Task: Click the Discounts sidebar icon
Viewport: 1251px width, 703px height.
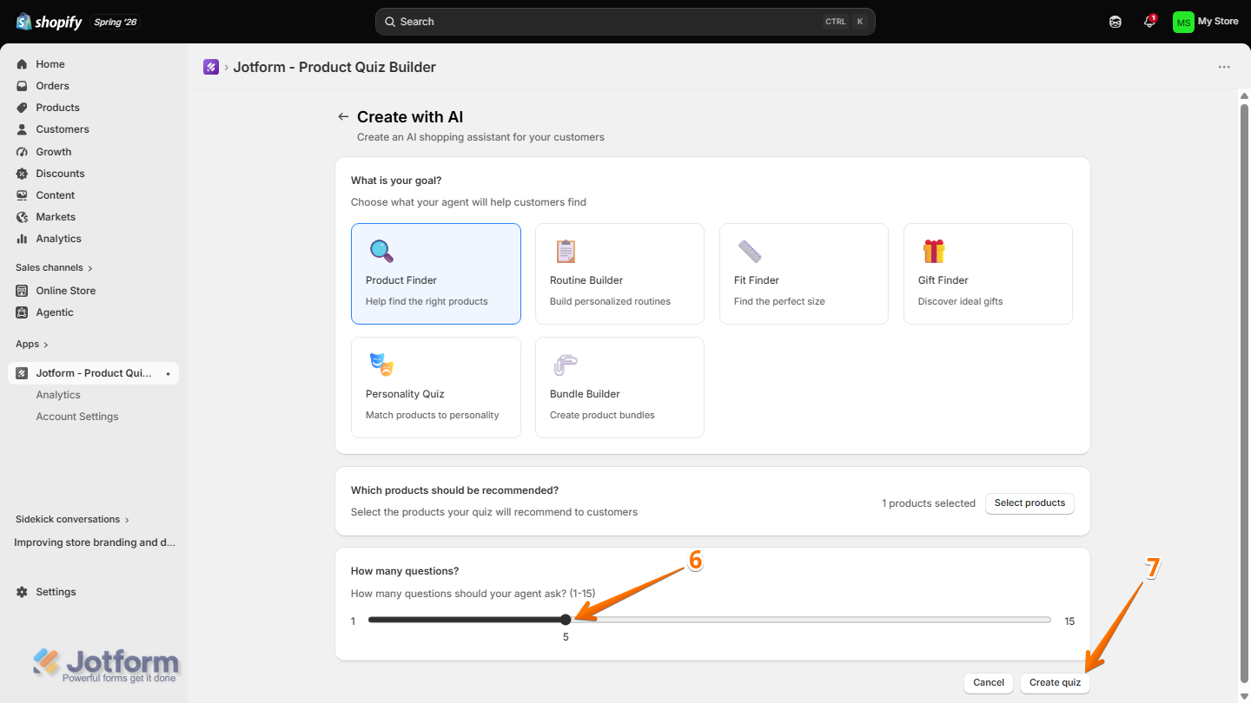Action: [x=23, y=174]
